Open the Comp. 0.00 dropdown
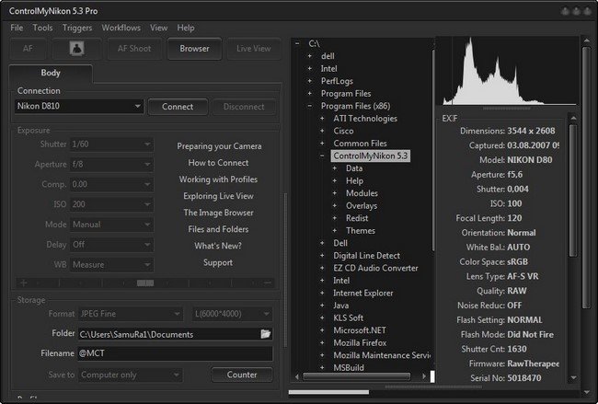This screenshot has height=404, width=598. (x=111, y=184)
